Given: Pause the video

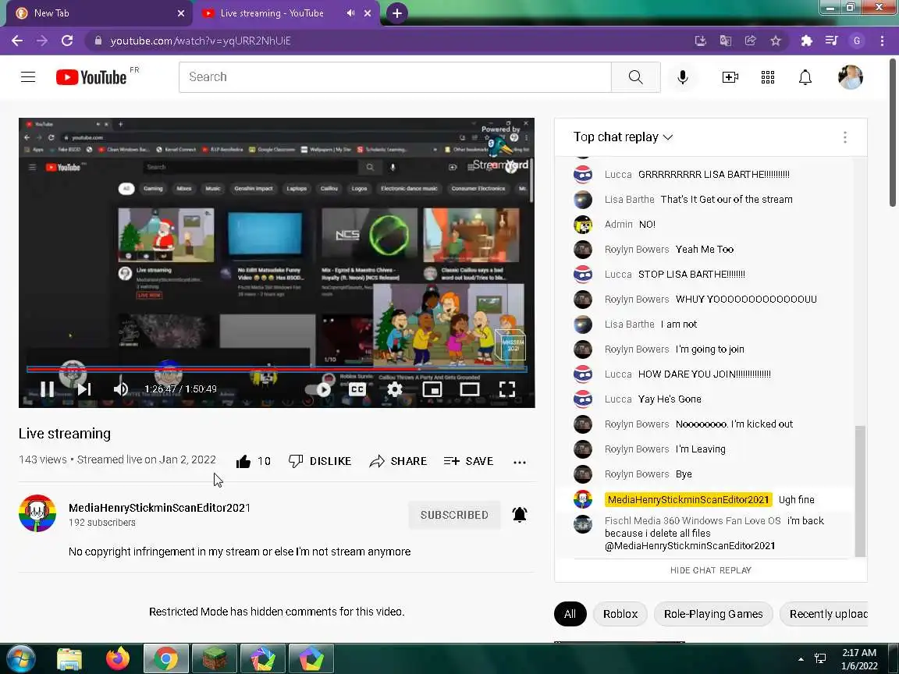Looking at the screenshot, I should [47, 389].
